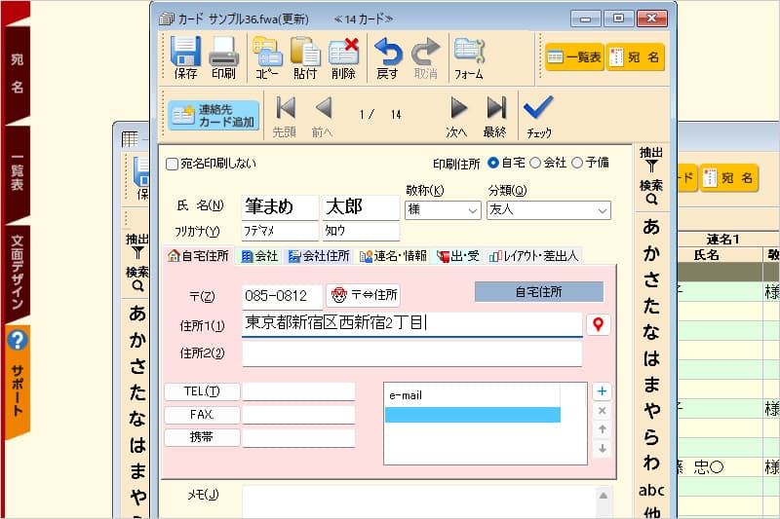Jump to last card with 最終
Viewport: 780px width, 519px height.
pyautogui.click(x=495, y=117)
